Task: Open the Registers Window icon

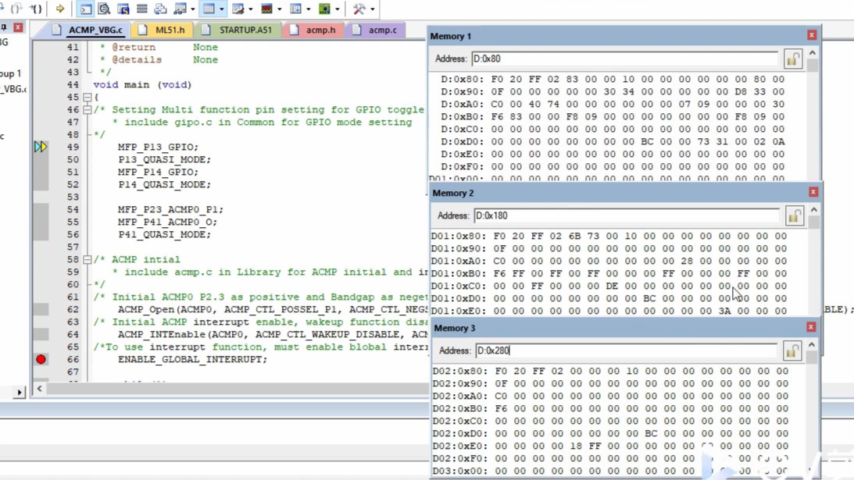Action: 142,9
